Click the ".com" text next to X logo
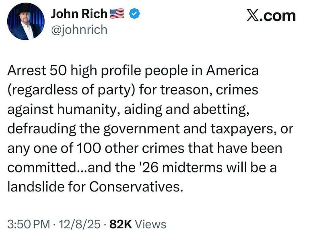The height and width of the screenshot is (237, 309). click(x=278, y=16)
